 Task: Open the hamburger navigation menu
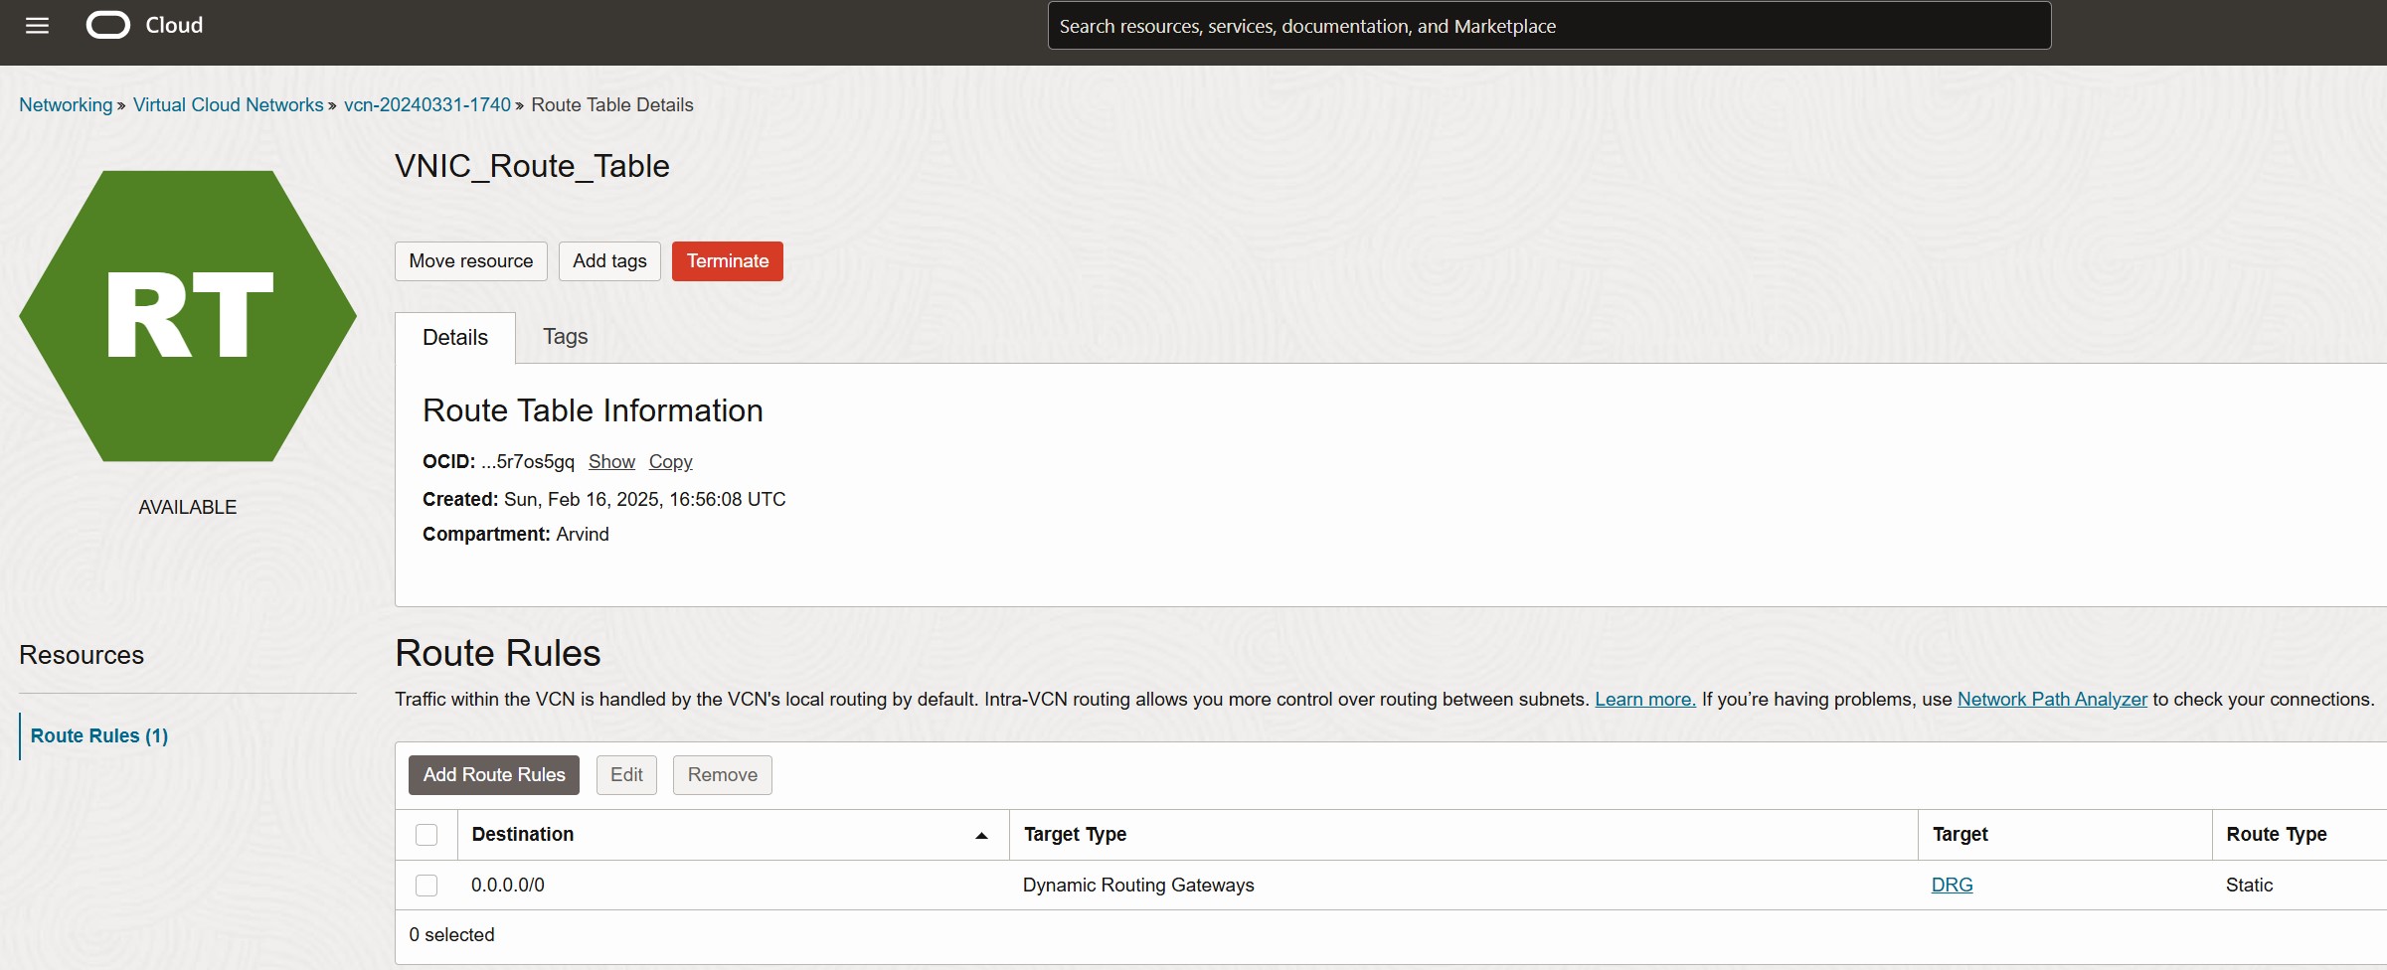click(x=37, y=26)
